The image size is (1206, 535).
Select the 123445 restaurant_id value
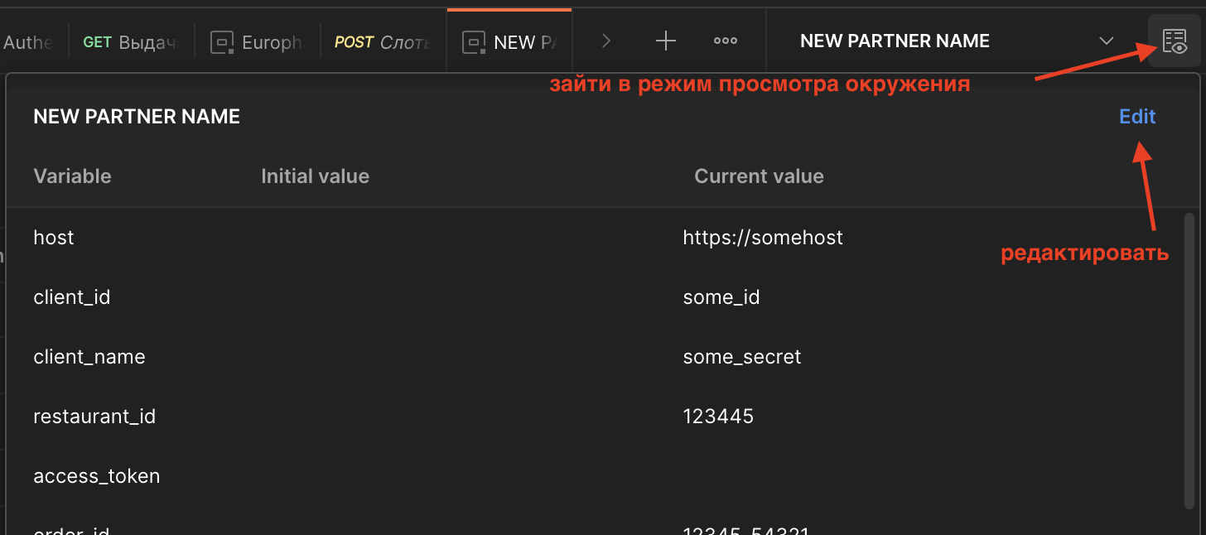click(x=718, y=417)
